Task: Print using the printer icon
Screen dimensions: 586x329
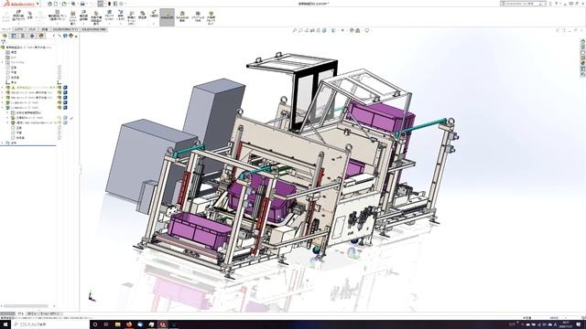Action: point(82,4)
